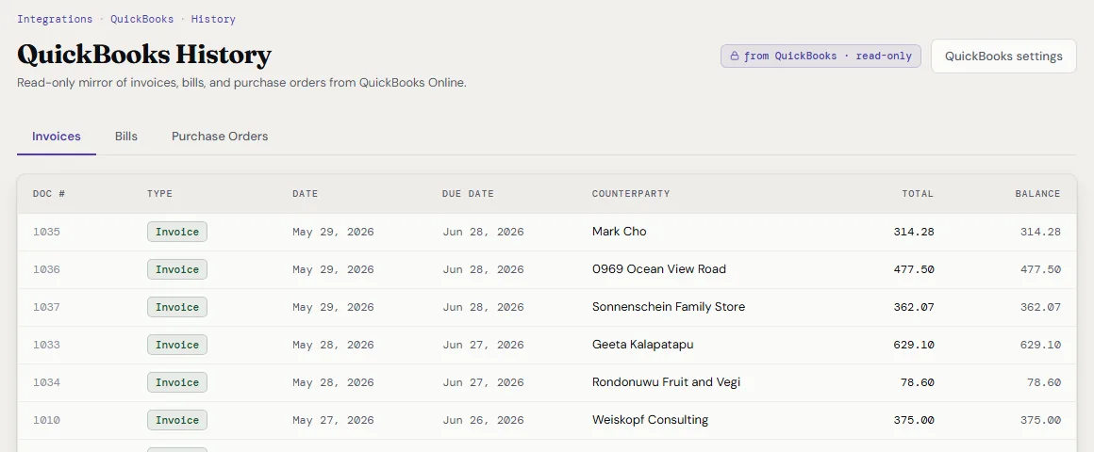Click the balance 629.10 in invoice 1033 row
This screenshot has width=1094, height=452.
click(1040, 345)
